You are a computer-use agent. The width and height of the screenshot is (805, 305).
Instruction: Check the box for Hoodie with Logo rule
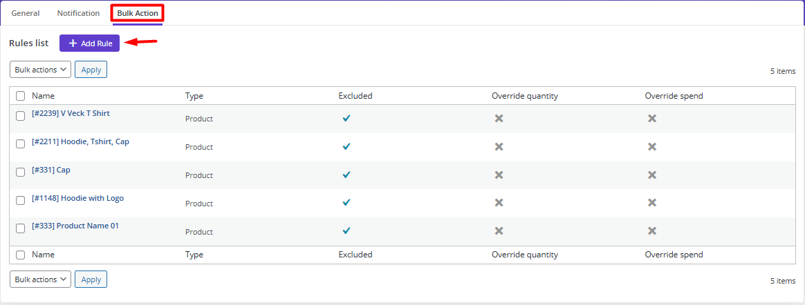21,201
